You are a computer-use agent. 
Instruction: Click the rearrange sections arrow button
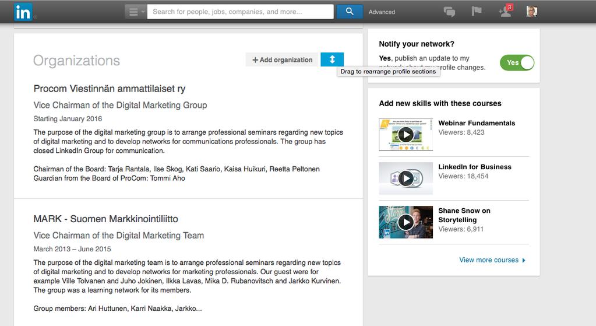pos(332,59)
